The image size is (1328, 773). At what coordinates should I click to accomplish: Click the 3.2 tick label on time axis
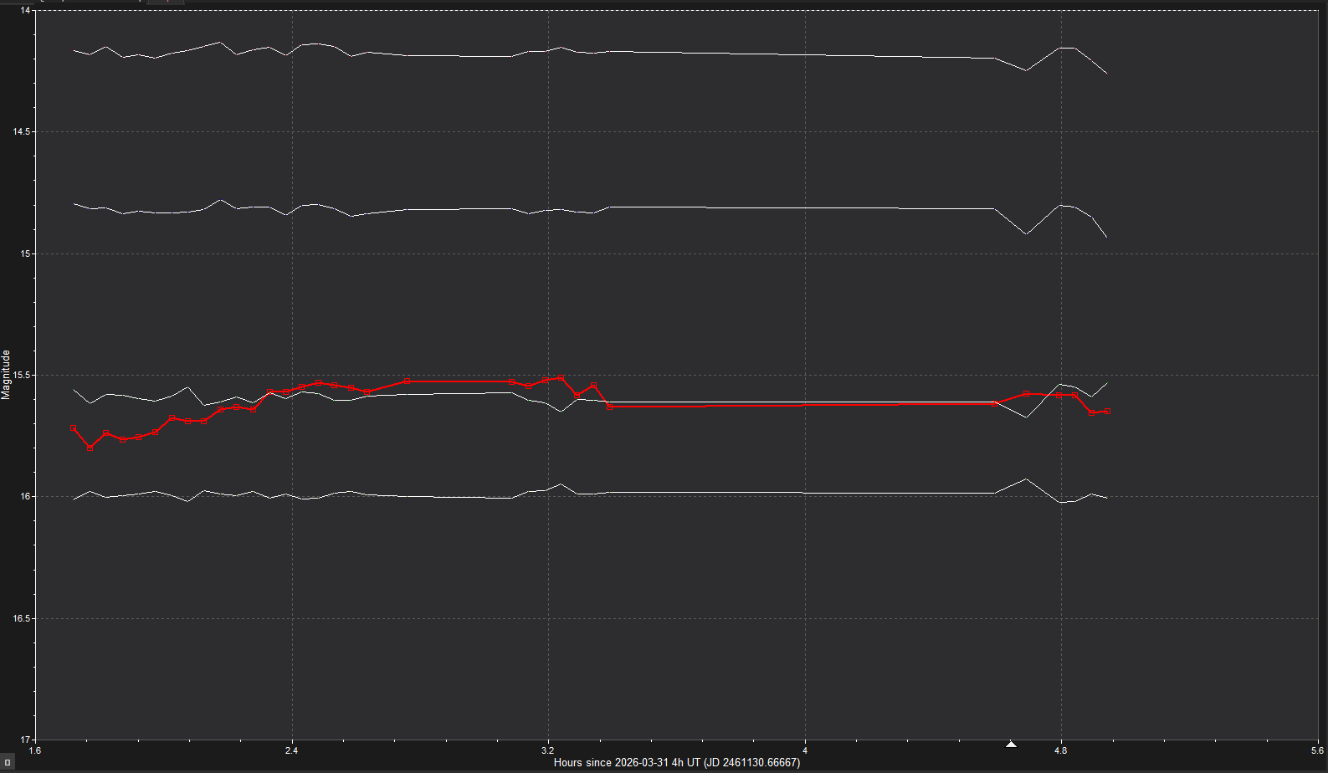(548, 750)
